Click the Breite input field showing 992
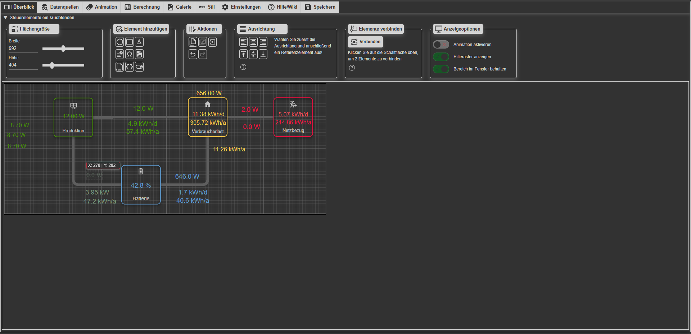The height and width of the screenshot is (334, 691). [x=23, y=49]
